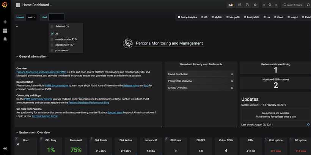Toggle the Selected (1) checkbox
The image size is (311, 155).
[52, 27]
